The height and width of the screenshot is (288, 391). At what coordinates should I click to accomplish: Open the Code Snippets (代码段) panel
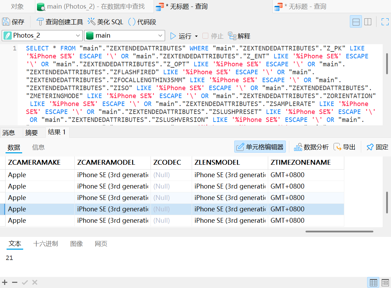click(142, 22)
